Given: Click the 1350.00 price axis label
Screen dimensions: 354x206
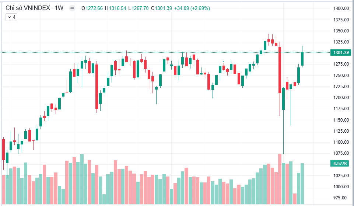Looking at the screenshot, I should [341, 31].
